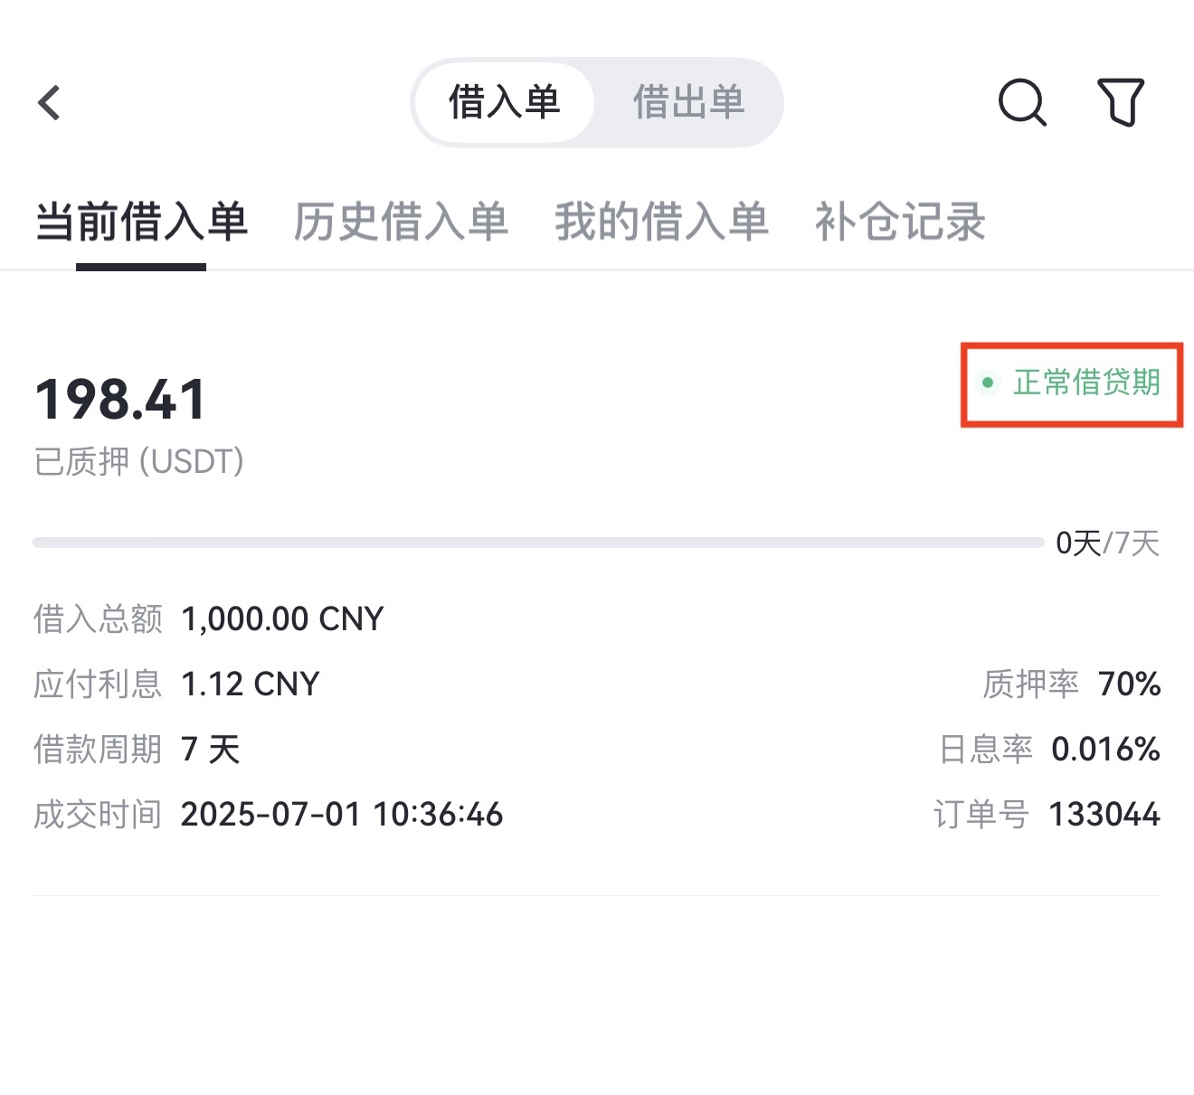Tap the 2025-07-01 10:36:46 transaction time
1194x1095 pixels.
pos(341,815)
